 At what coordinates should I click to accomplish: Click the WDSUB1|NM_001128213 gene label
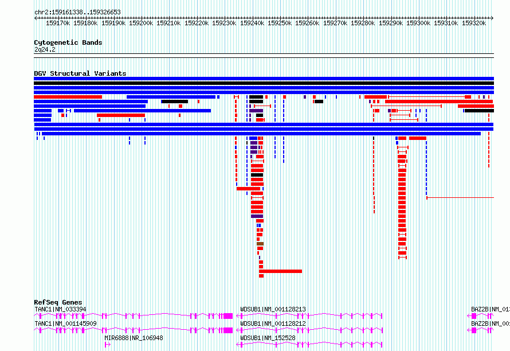pyautogui.click(x=273, y=309)
